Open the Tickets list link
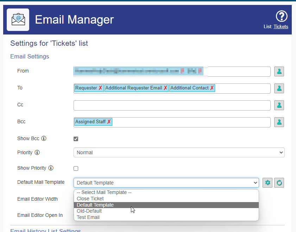The height and width of the screenshot is (232, 296). pos(281,27)
